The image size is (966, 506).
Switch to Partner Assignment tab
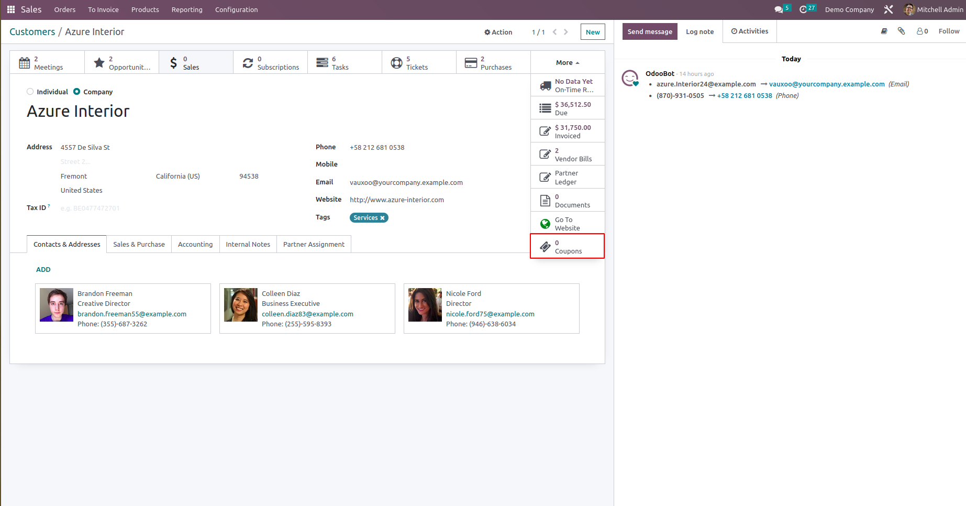click(x=314, y=244)
